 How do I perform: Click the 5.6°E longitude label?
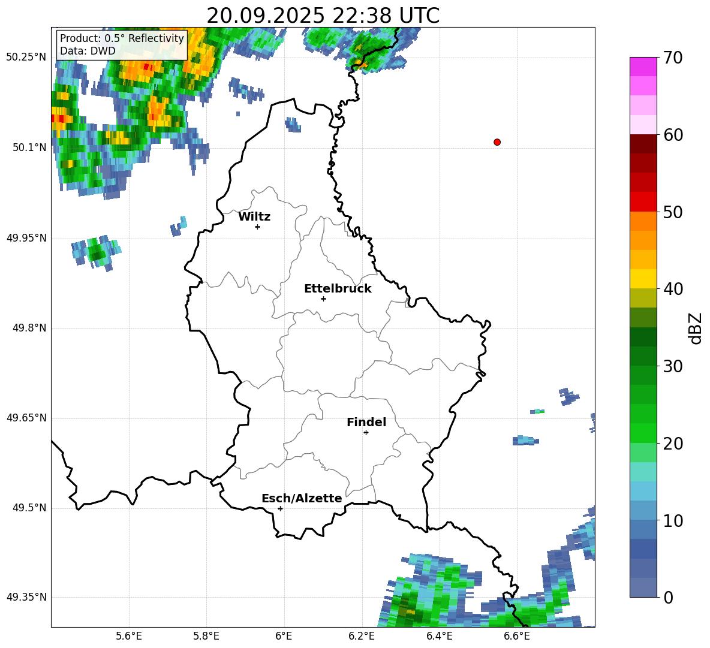point(129,636)
